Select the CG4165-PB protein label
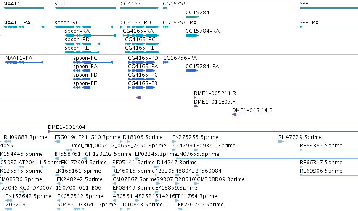This screenshot has height=211, width=358. point(143,83)
